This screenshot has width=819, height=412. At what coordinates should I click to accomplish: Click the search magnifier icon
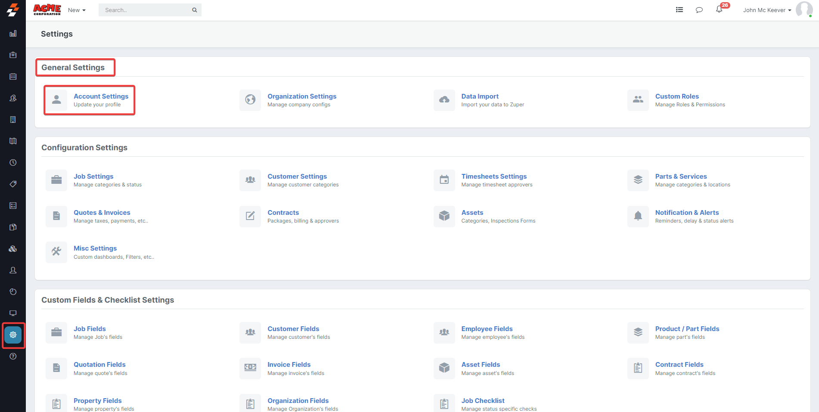pos(195,10)
